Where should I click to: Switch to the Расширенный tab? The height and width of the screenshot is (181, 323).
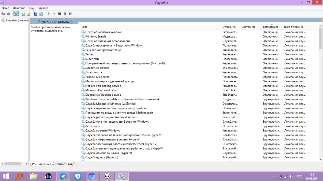pyautogui.click(x=41, y=164)
